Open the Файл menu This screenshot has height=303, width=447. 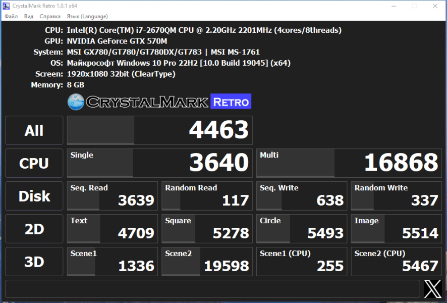point(11,16)
